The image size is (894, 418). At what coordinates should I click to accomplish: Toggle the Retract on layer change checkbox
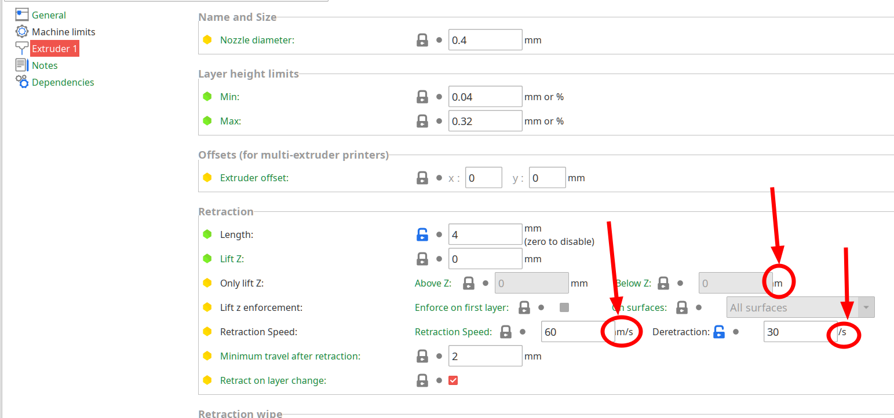tap(453, 380)
